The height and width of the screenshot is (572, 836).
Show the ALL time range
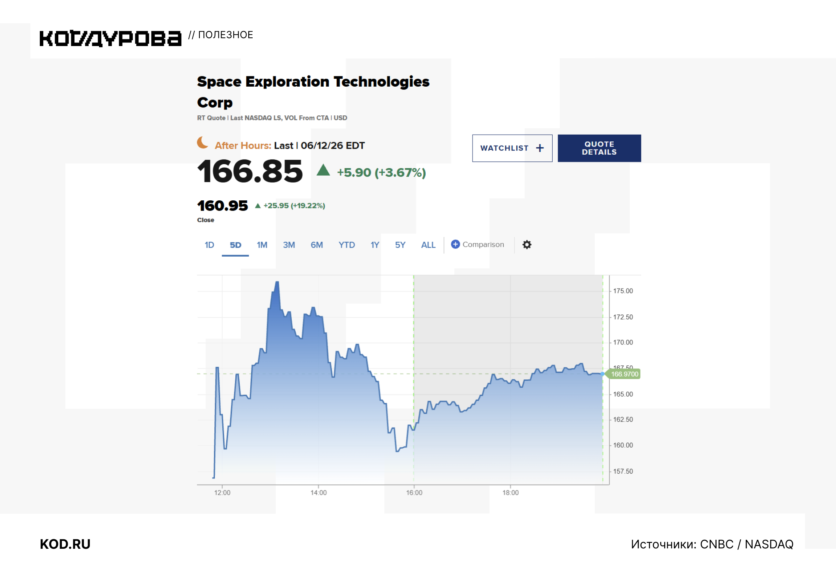point(428,245)
